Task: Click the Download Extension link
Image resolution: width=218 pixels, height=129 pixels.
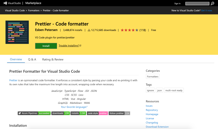Action: (x=157, y=127)
